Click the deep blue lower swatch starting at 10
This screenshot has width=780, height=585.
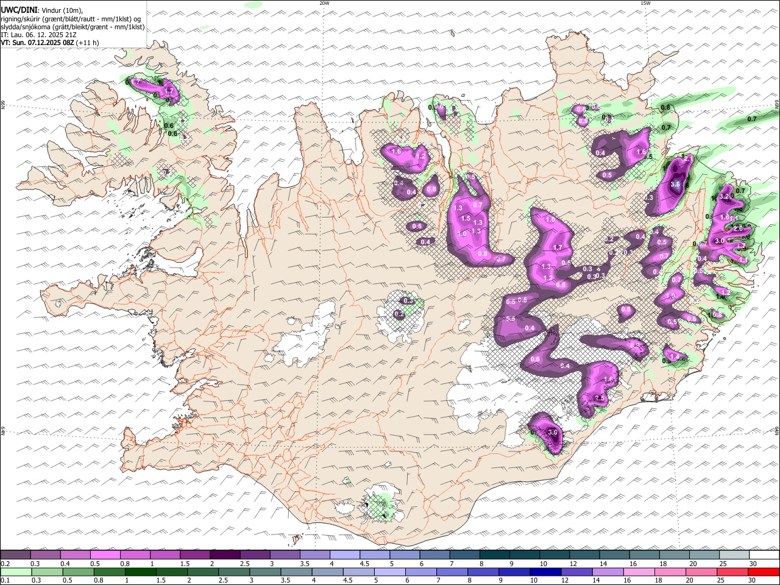click(545, 572)
